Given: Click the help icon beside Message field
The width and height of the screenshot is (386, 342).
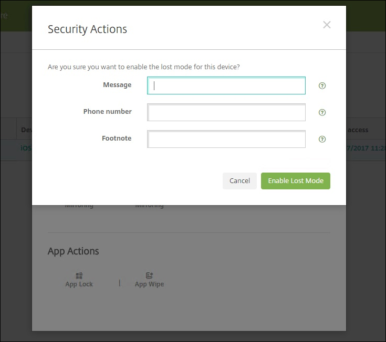Looking at the screenshot, I should (322, 85).
